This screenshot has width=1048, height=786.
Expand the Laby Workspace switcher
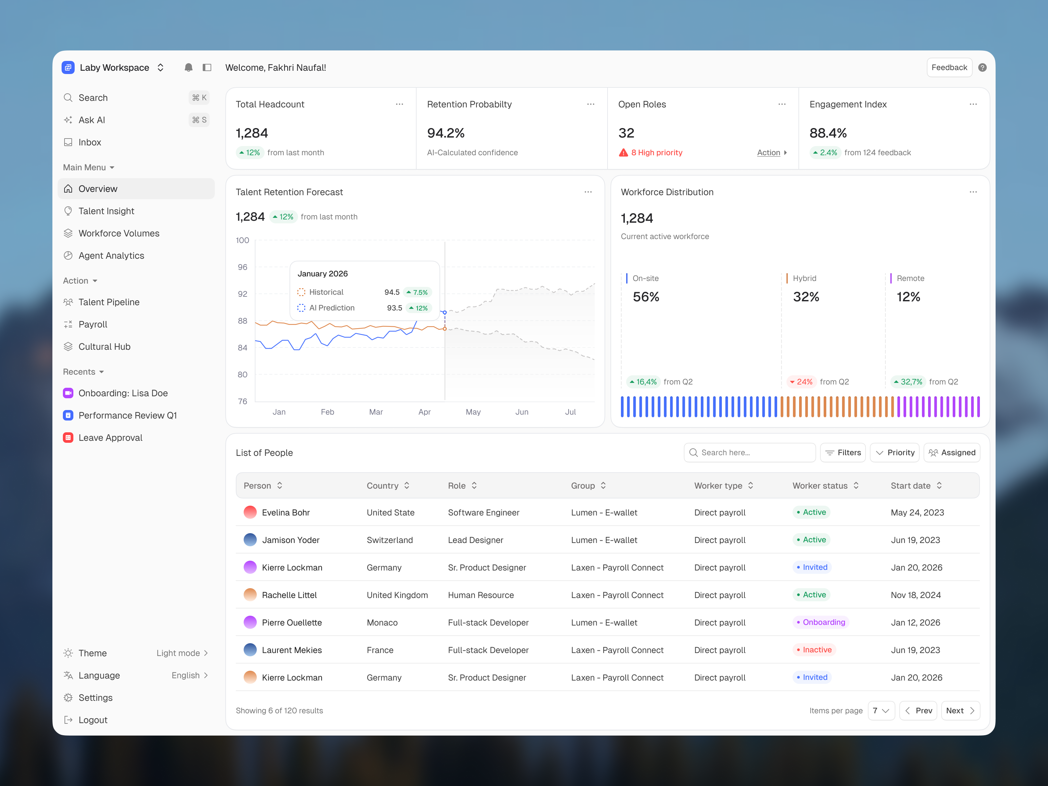pyautogui.click(x=160, y=67)
